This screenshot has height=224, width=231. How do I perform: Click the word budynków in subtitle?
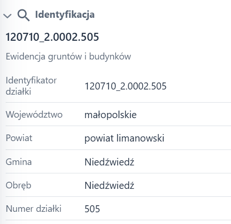pyautogui.click(x=110, y=56)
